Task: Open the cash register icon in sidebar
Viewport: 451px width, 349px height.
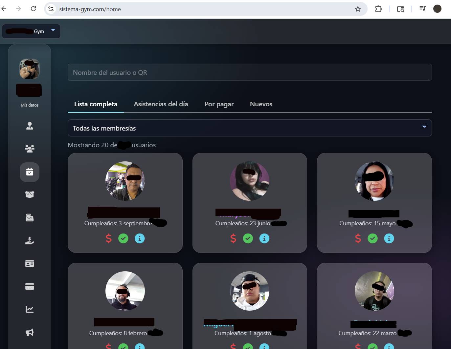Action: point(30,218)
